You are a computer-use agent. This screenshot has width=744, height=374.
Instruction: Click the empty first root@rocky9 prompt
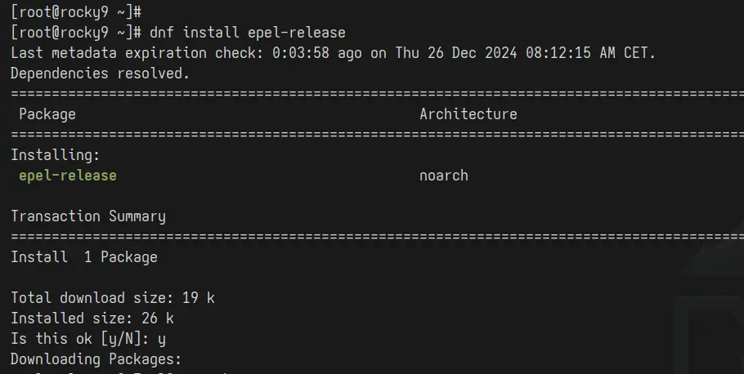(76, 12)
